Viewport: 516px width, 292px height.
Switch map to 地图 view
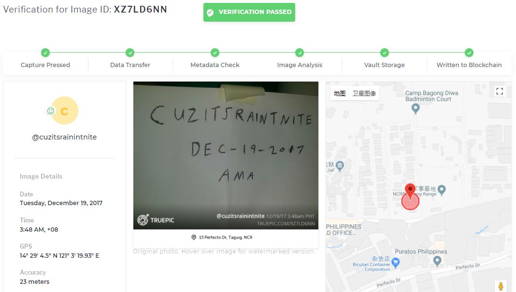[340, 93]
